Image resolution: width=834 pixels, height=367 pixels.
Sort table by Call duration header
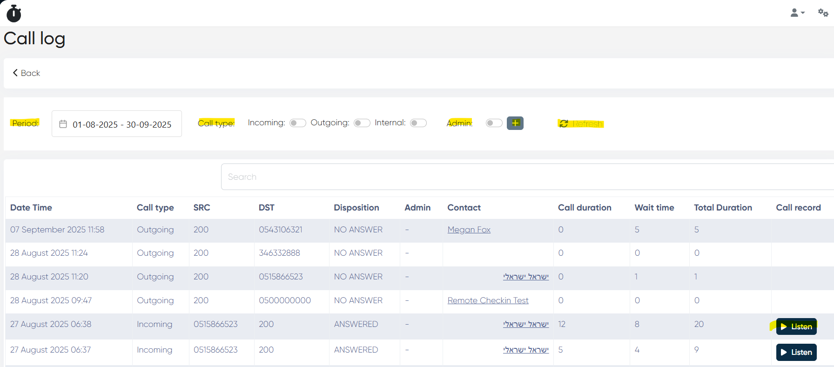(x=585, y=208)
